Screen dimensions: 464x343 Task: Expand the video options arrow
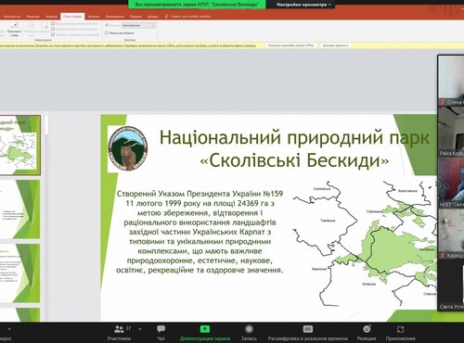point(9,329)
